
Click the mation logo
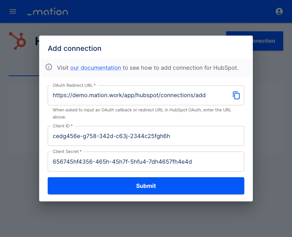pyautogui.click(x=48, y=11)
